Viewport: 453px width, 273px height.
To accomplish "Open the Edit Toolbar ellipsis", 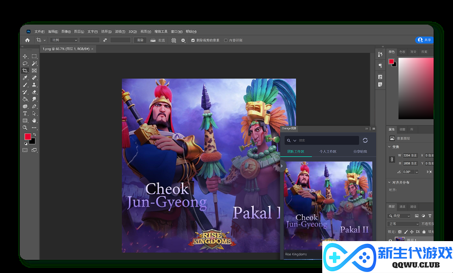I will [x=35, y=128].
